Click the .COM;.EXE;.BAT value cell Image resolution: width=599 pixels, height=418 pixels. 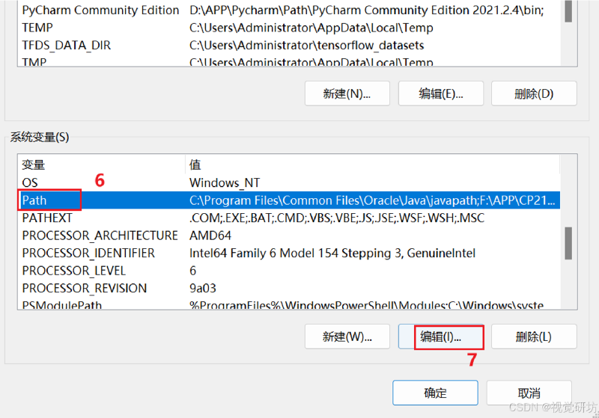(337, 218)
